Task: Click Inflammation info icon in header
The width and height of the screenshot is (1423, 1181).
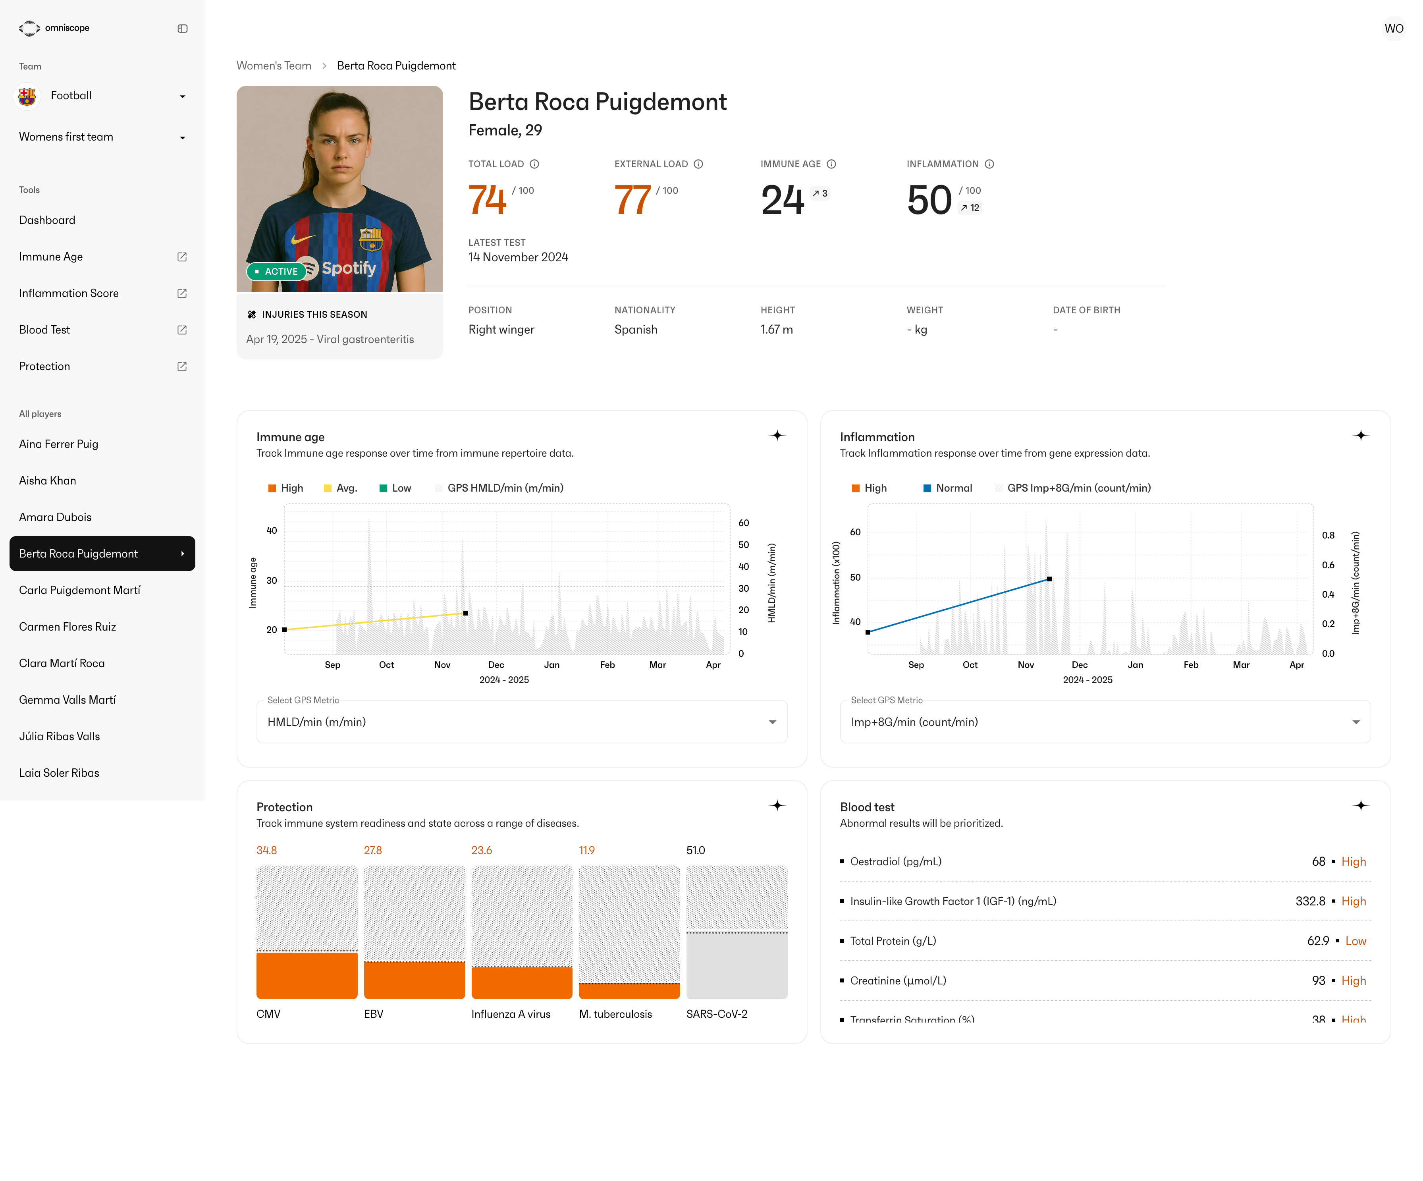Action: (989, 164)
